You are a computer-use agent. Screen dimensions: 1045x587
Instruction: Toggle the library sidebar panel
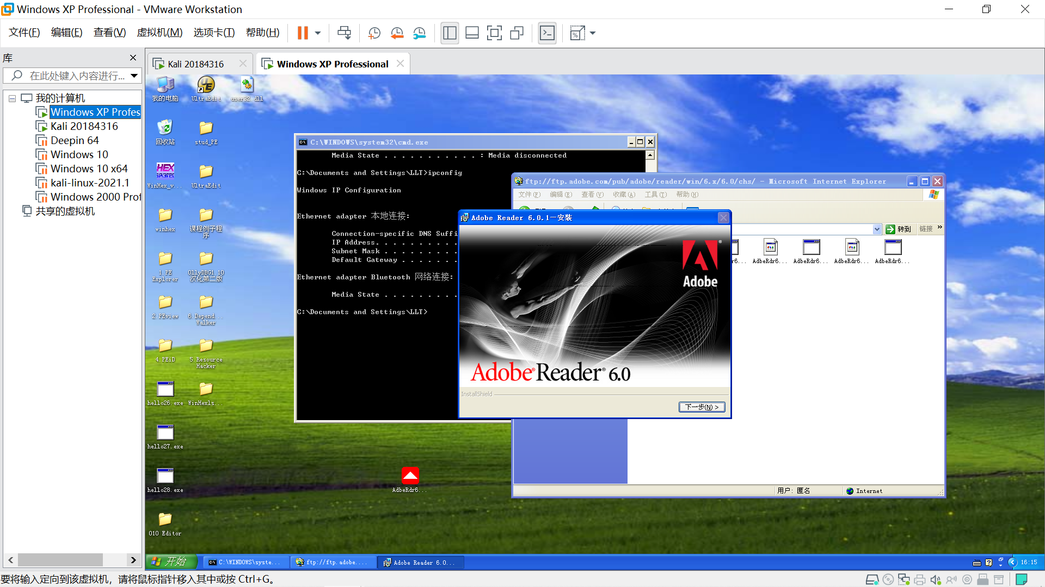[x=450, y=33]
